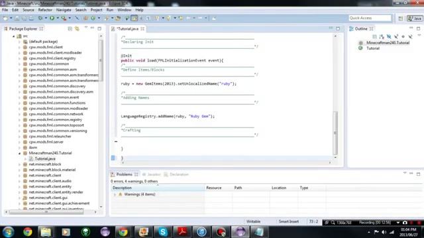Open the dropdown arrow next to the New icon
This screenshot has width=424, height=238.
pos(11,18)
